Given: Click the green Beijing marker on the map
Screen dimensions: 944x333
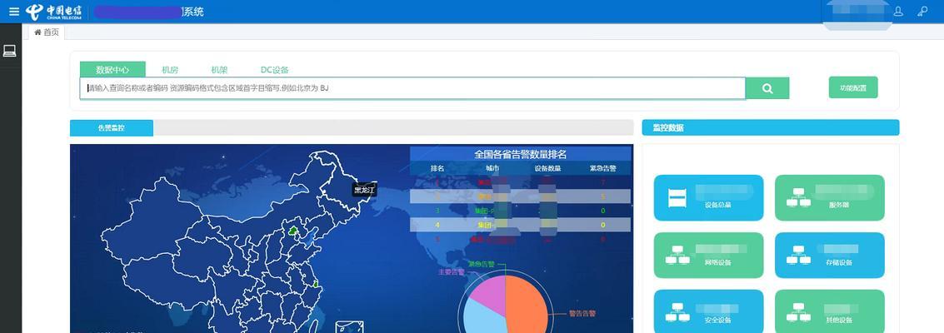Looking at the screenshot, I should (293, 231).
